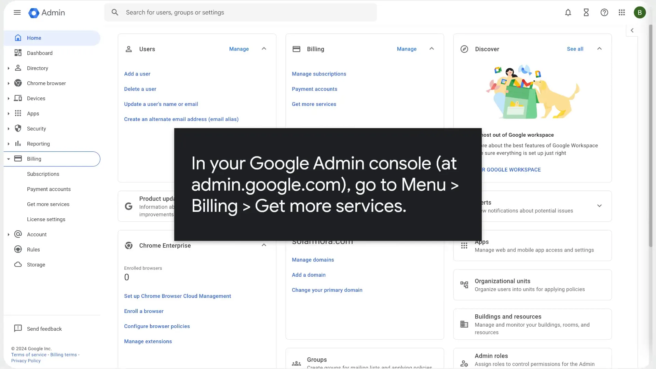Click the Discover illustration image

point(532,92)
